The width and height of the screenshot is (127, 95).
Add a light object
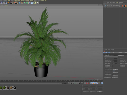(37, 3)
